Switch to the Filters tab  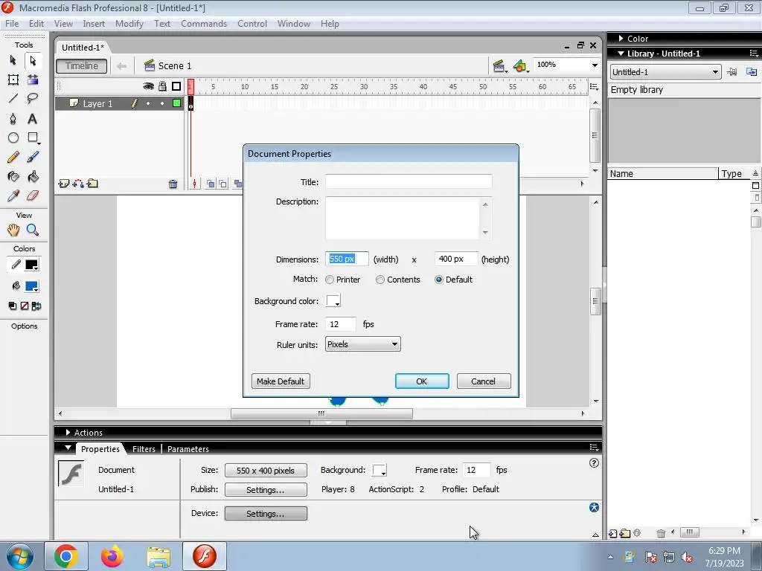pos(144,449)
